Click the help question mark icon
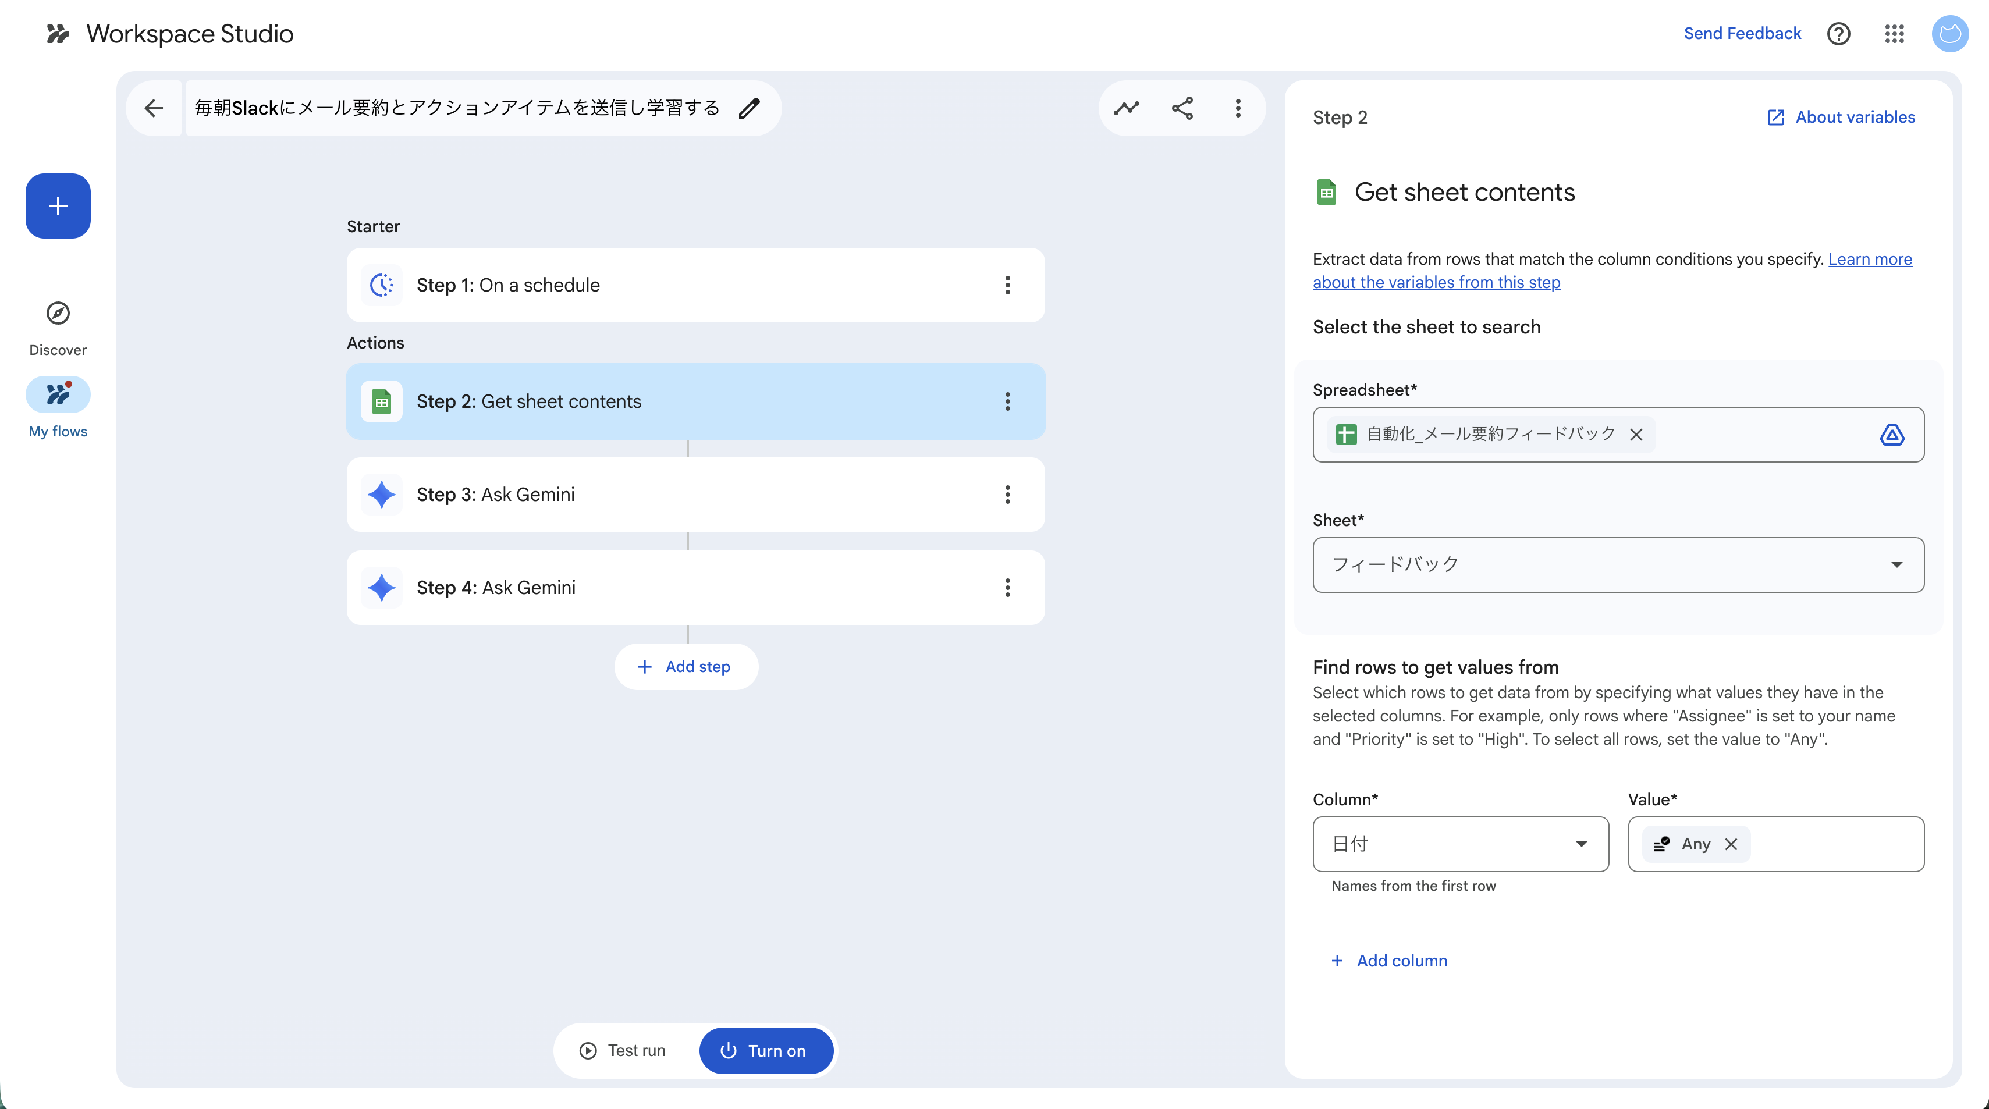 (x=1838, y=33)
